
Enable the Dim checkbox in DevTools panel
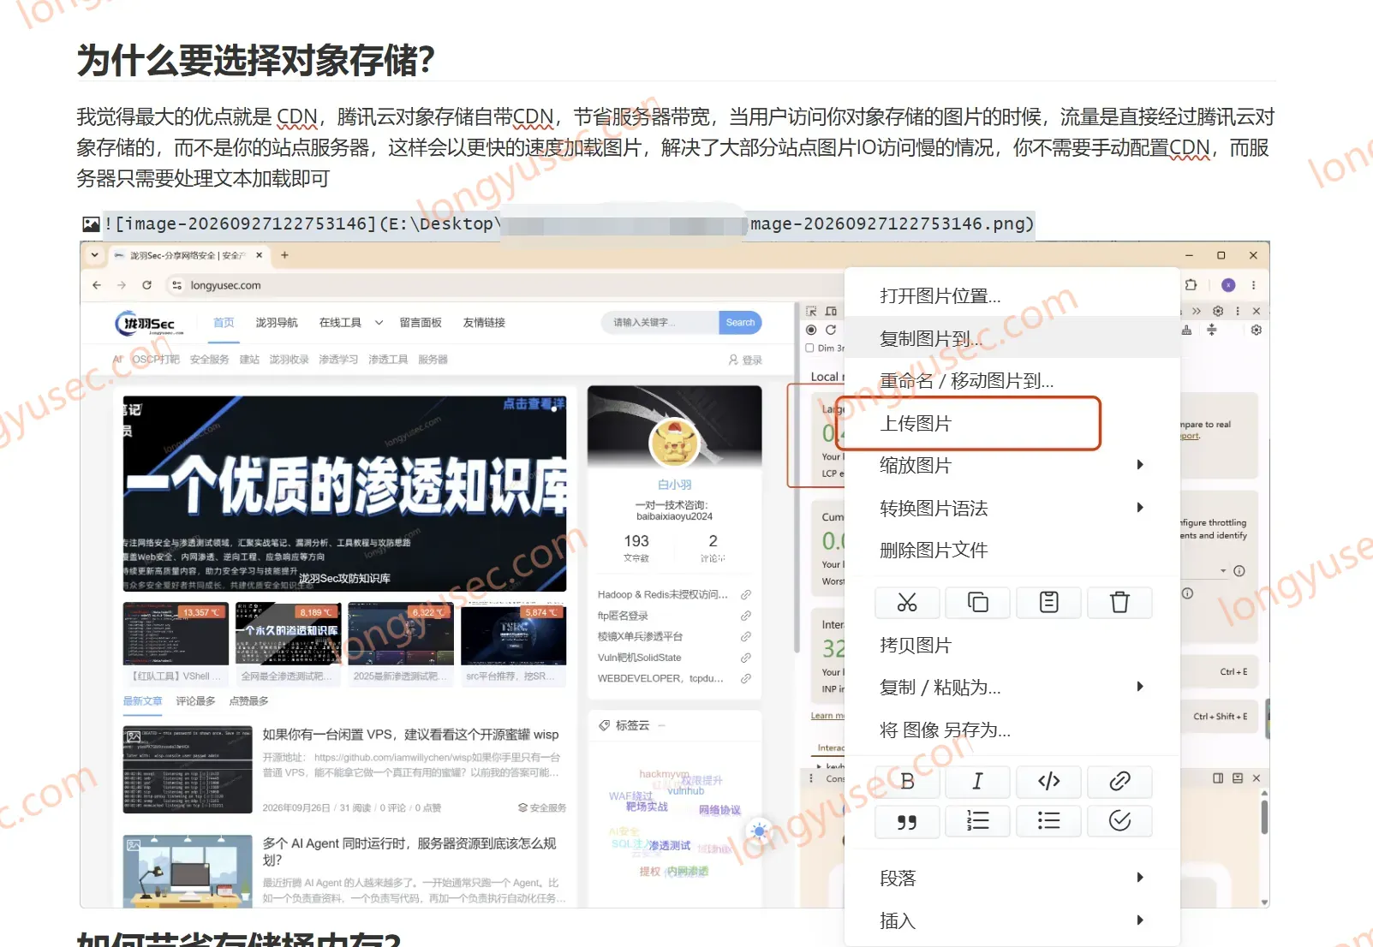point(810,348)
